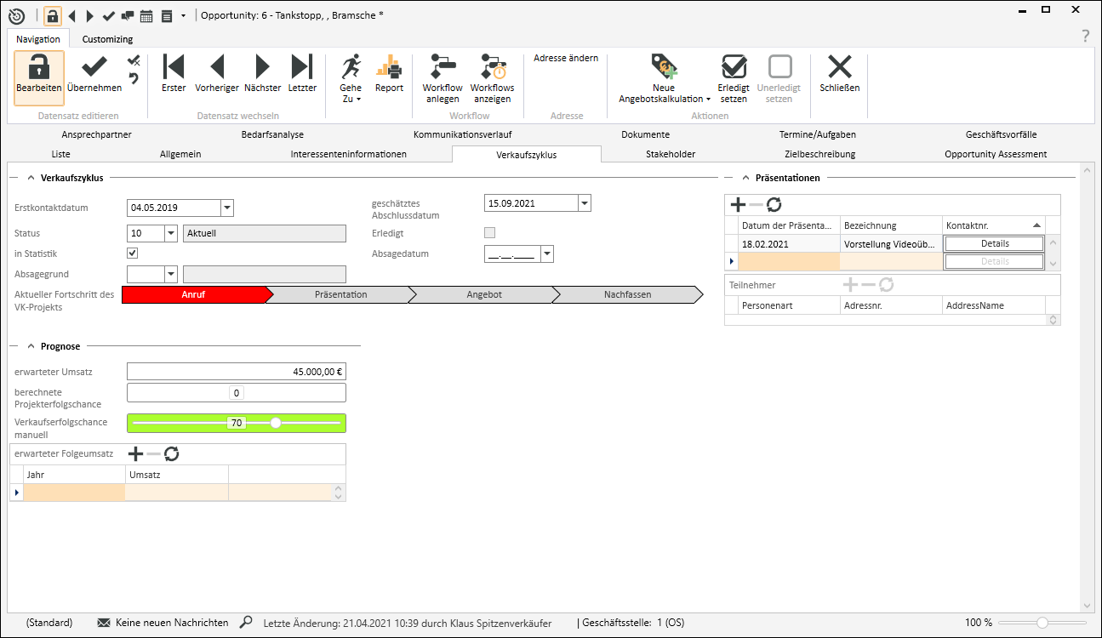Open the Status code dropdown
Image resolution: width=1102 pixels, height=638 pixels.
[170, 233]
